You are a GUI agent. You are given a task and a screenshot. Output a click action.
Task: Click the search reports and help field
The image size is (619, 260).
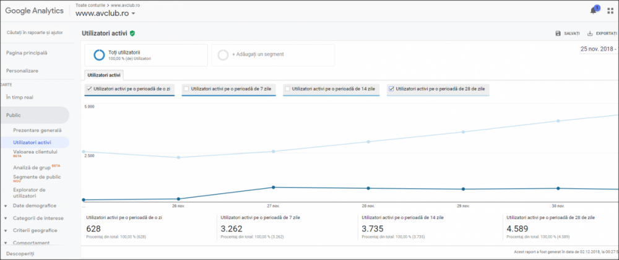(x=35, y=32)
